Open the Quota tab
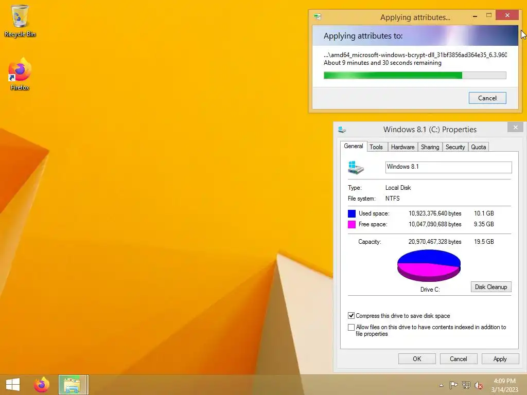Image resolution: width=527 pixels, height=395 pixels. [x=478, y=147]
